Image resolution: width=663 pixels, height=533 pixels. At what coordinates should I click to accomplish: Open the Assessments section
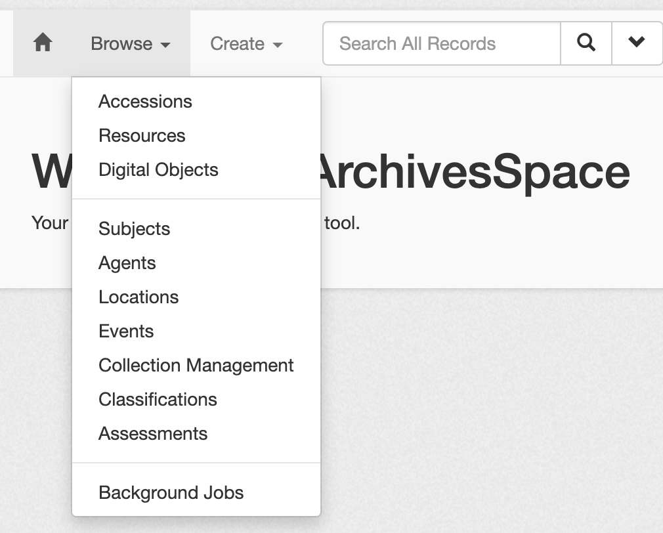pyautogui.click(x=152, y=433)
